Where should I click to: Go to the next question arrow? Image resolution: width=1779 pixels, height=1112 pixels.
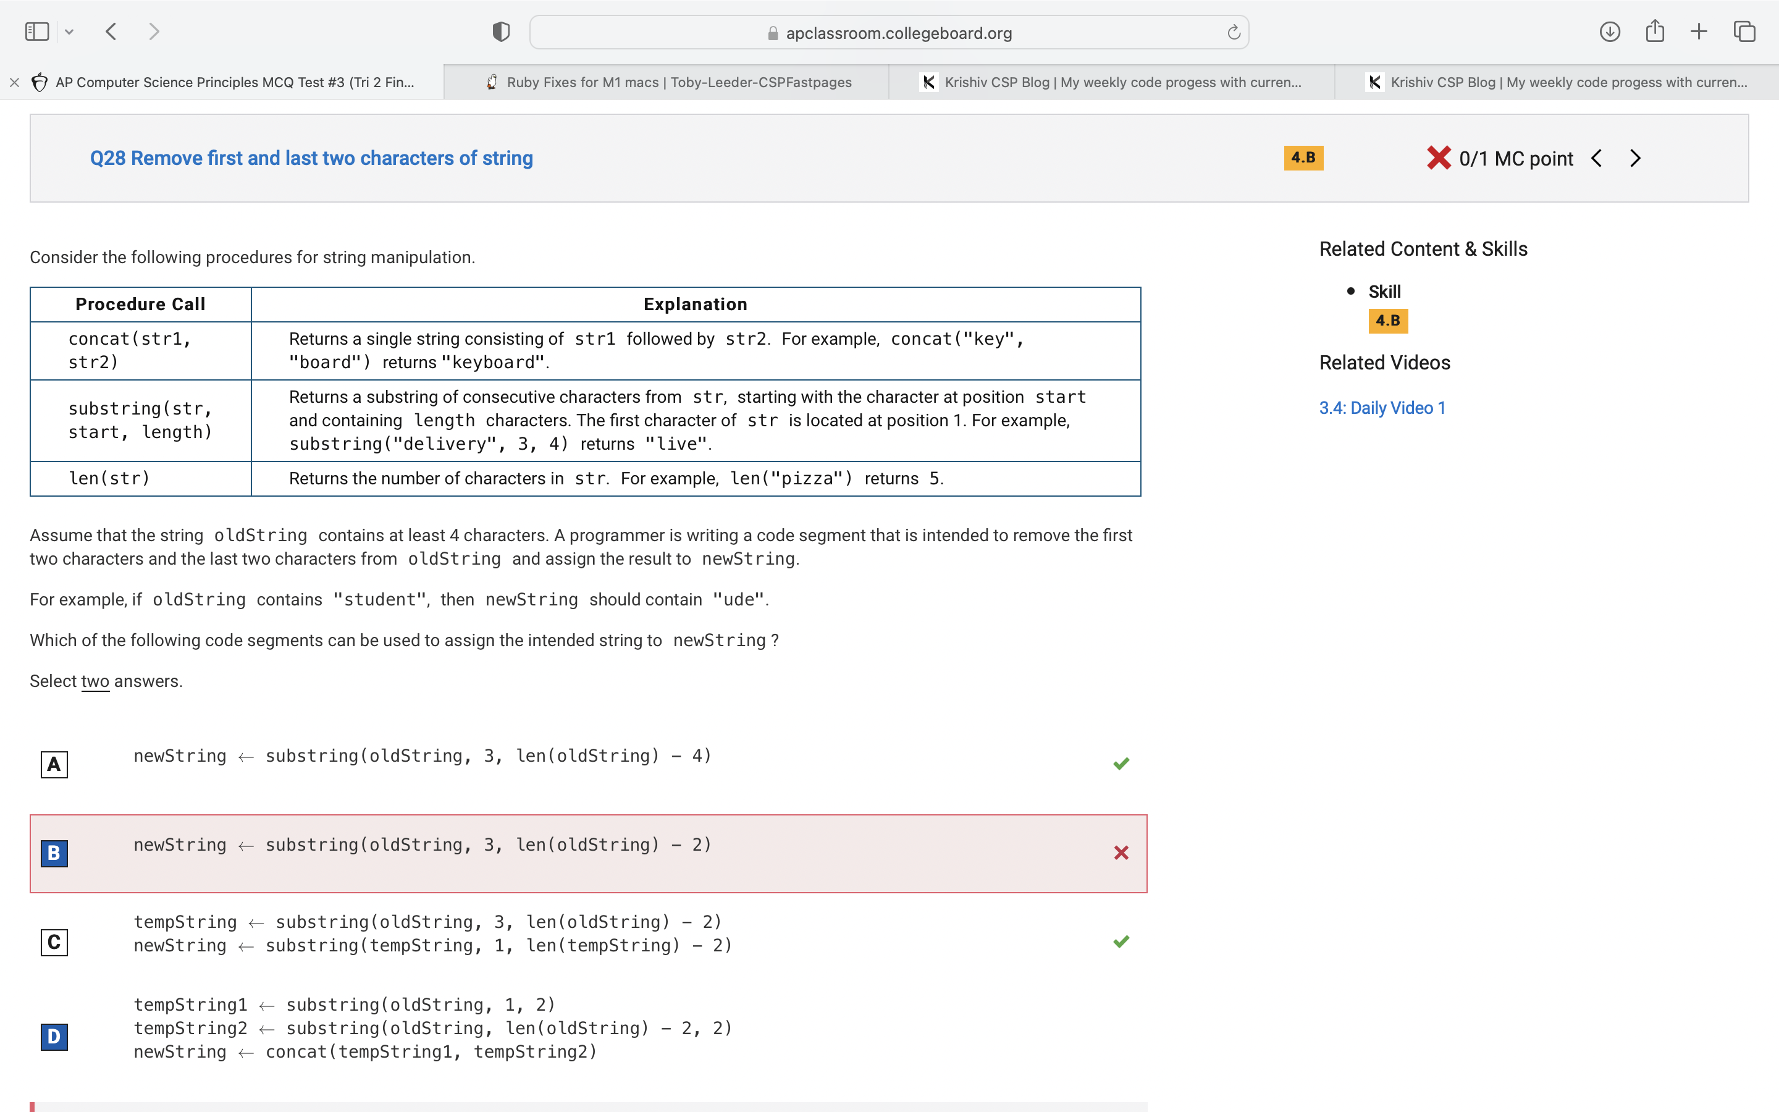pos(1635,158)
